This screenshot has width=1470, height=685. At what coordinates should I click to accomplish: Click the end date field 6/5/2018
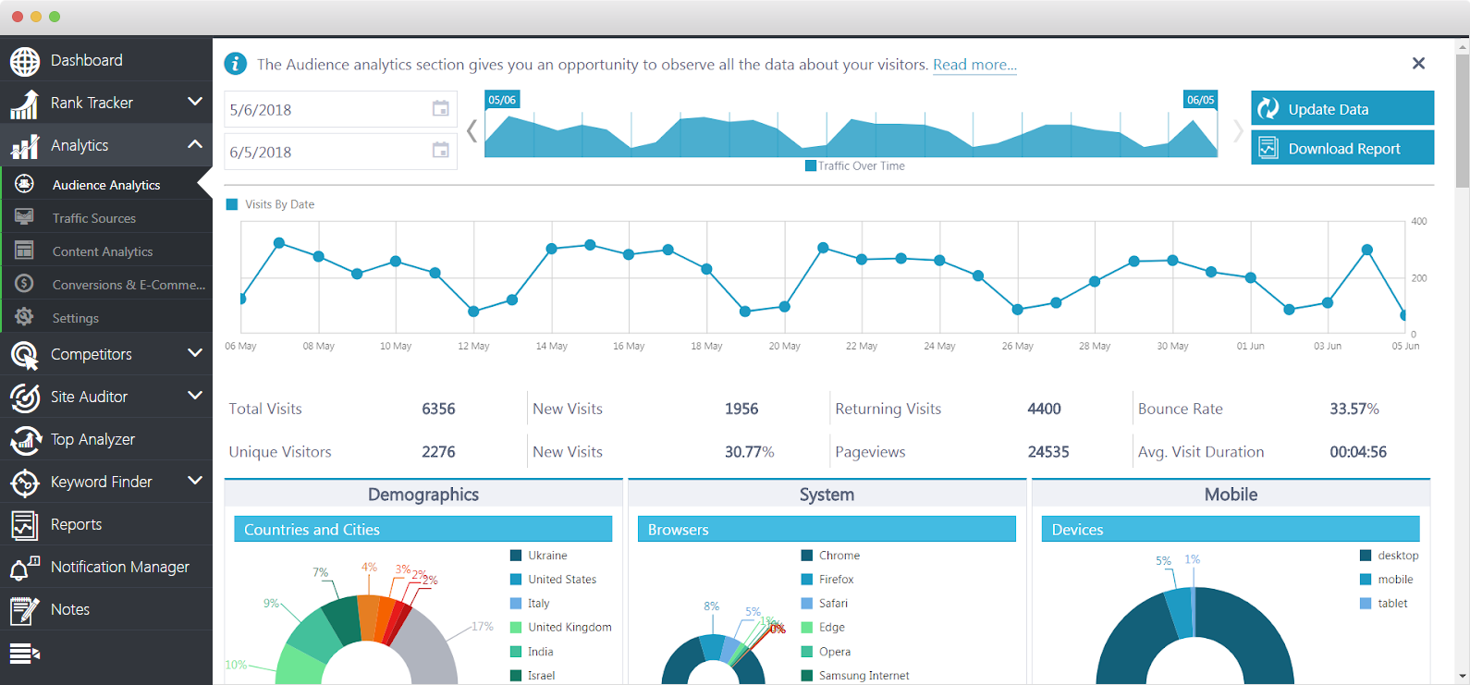point(340,152)
